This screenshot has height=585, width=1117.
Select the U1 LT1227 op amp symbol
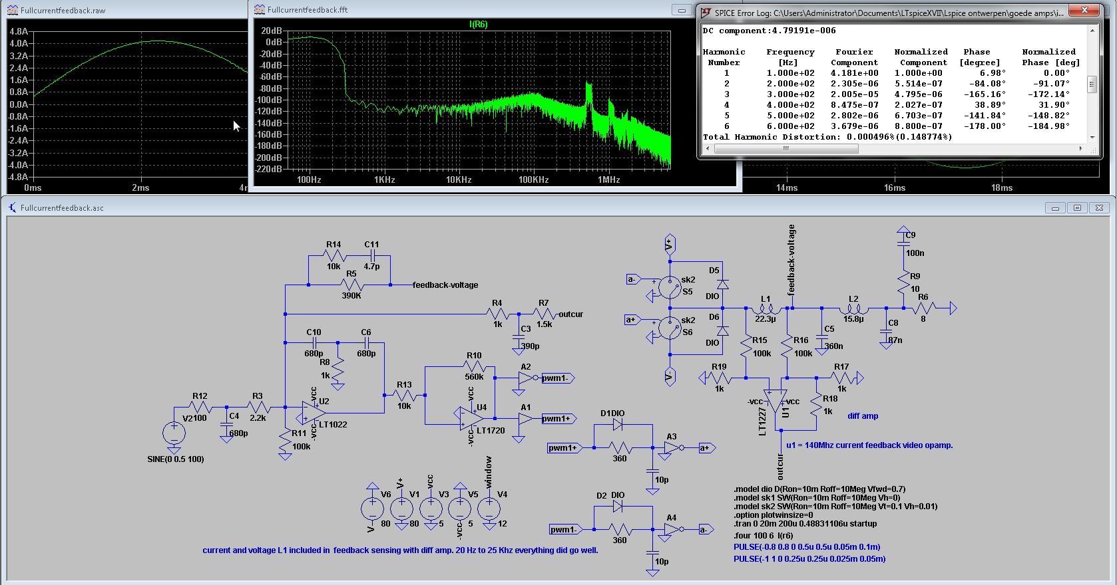pyautogui.click(x=775, y=401)
